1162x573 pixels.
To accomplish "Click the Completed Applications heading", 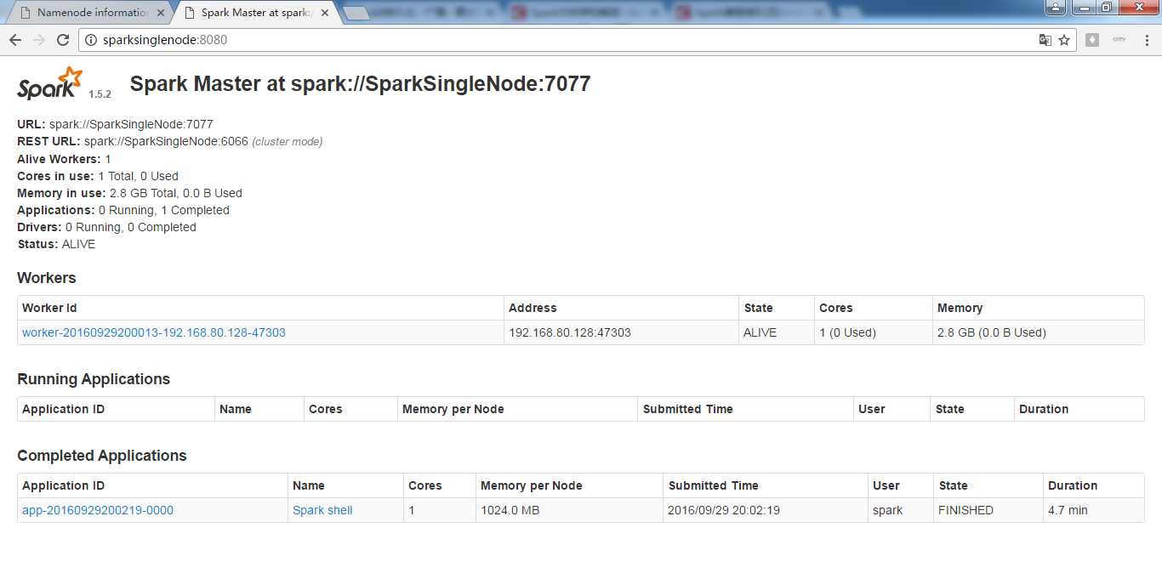I will pos(102,456).
